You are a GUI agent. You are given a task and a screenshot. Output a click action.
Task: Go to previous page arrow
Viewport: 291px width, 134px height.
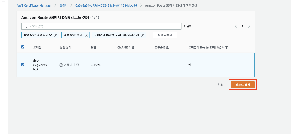[236, 26]
